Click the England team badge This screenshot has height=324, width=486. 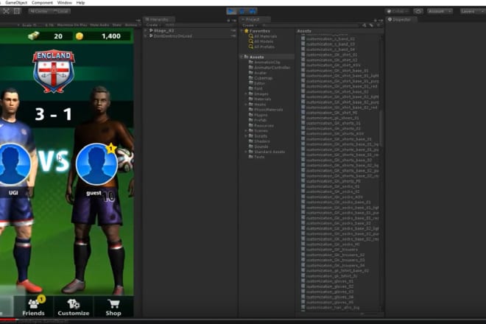pyautogui.click(x=54, y=71)
